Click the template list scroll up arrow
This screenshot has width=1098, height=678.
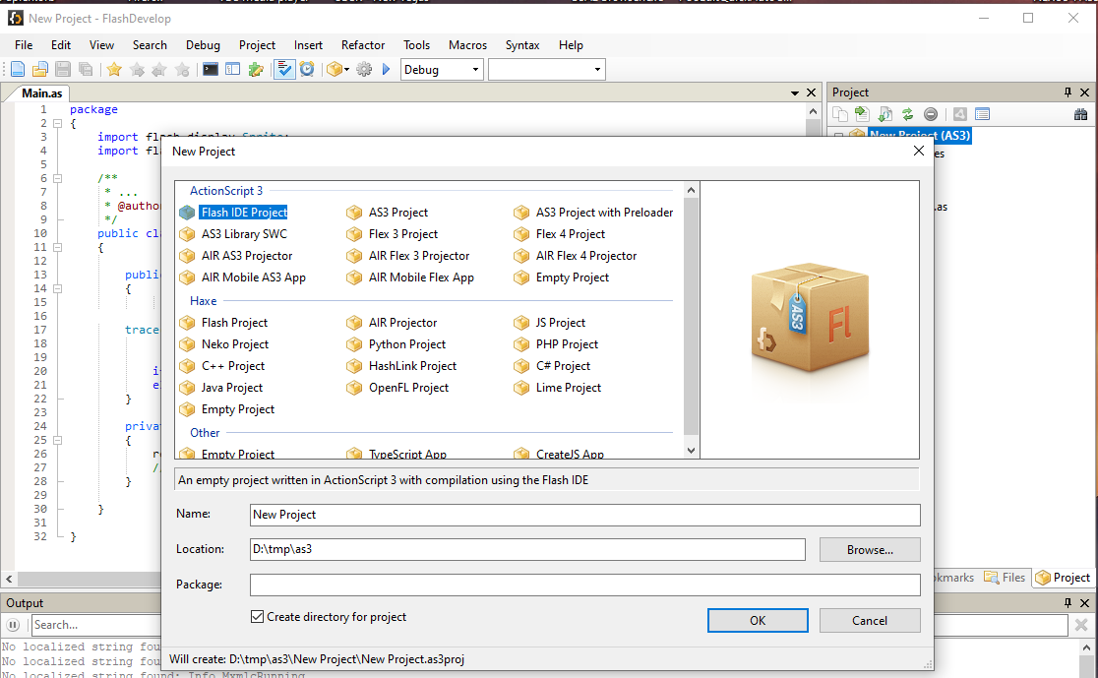tap(691, 190)
